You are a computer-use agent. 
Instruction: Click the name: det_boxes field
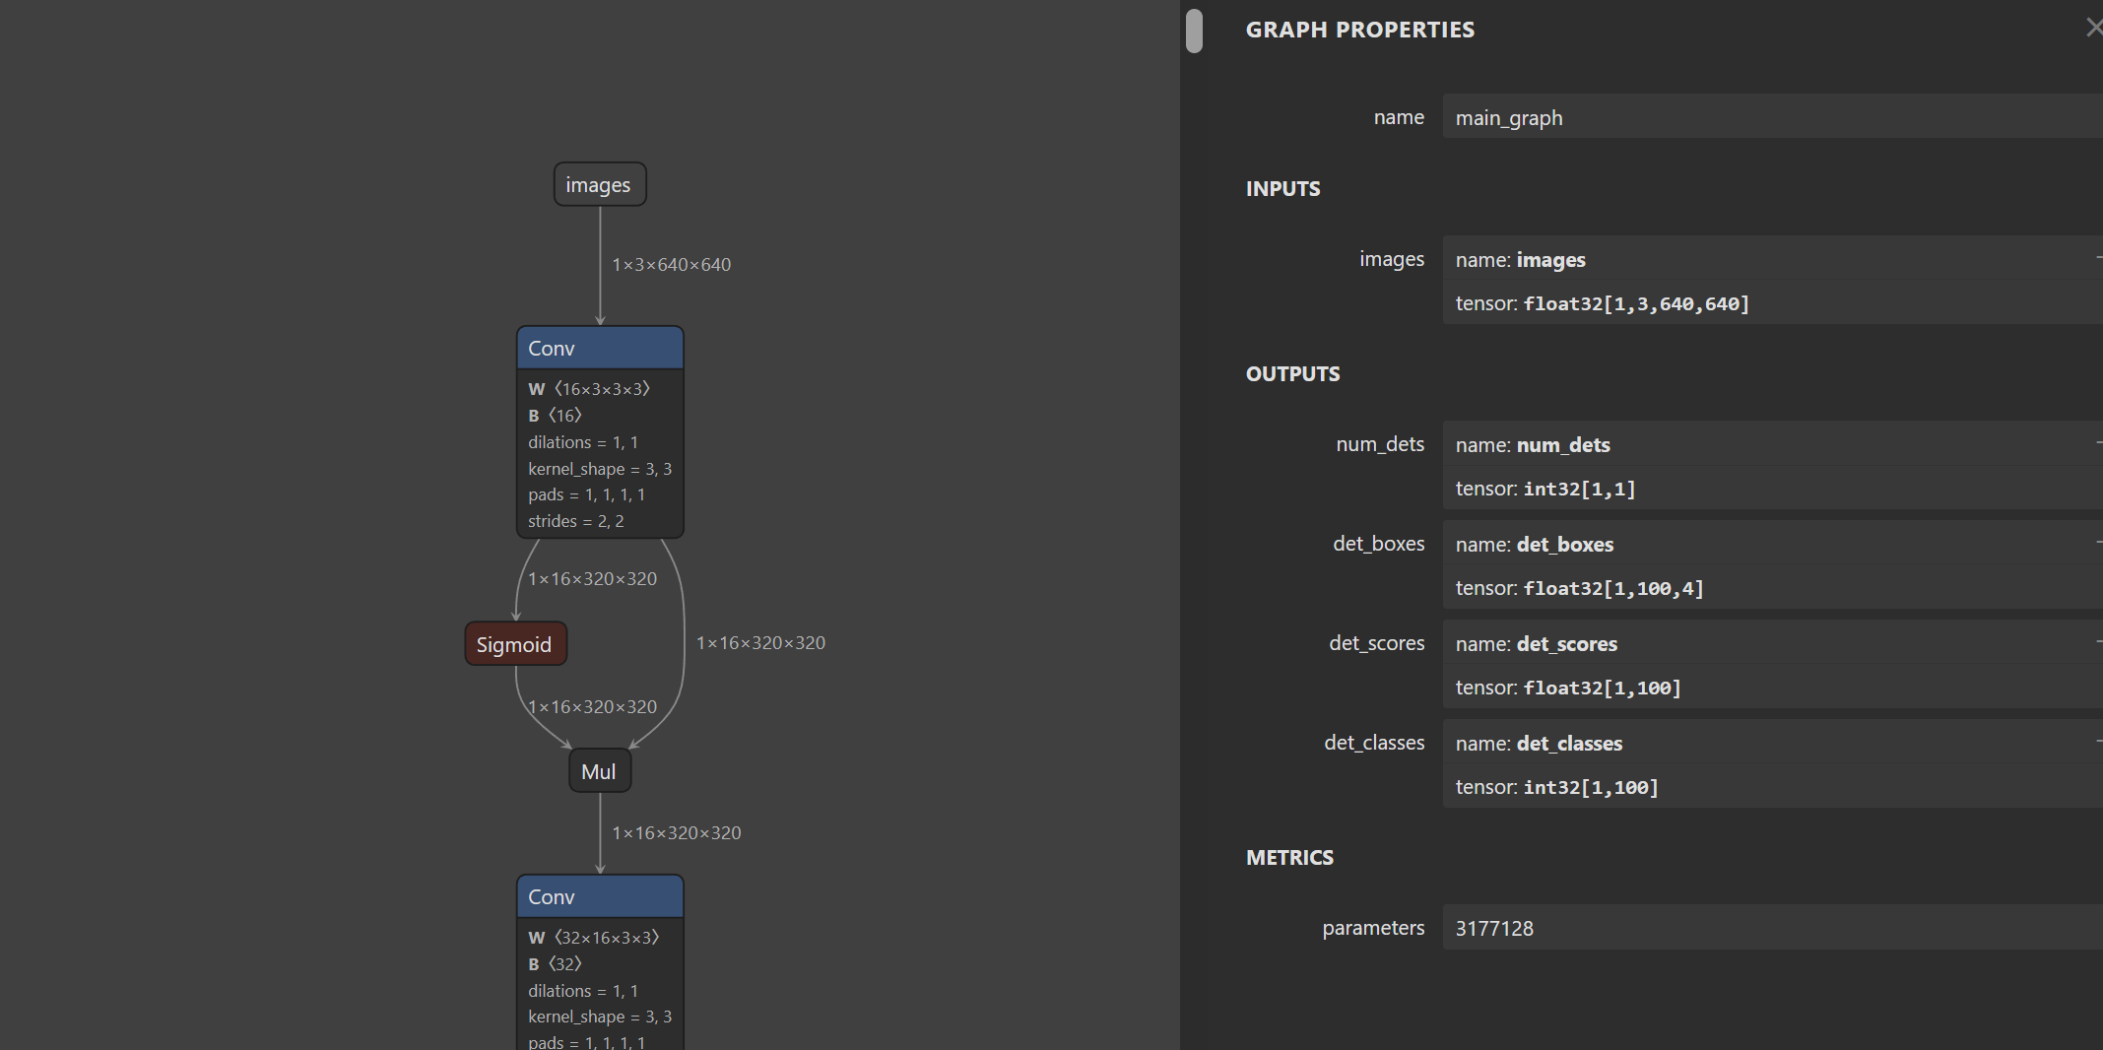[1773, 544]
